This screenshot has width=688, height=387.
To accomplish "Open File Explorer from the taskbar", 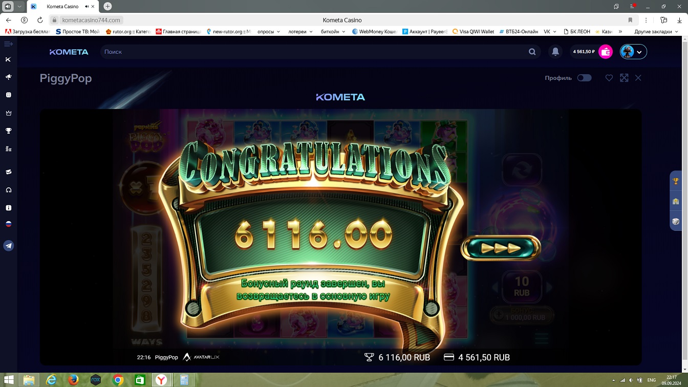I will point(29,380).
